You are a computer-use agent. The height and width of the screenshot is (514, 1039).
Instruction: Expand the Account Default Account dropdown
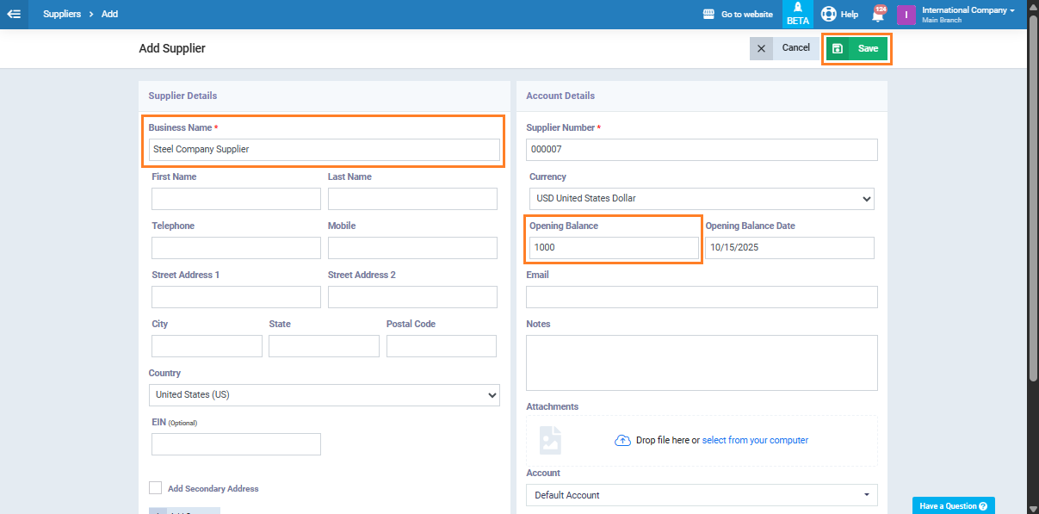702,495
